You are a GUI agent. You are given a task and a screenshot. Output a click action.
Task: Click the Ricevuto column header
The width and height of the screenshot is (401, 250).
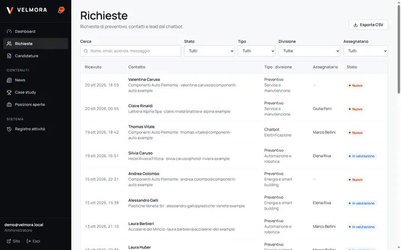click(93, 67)
